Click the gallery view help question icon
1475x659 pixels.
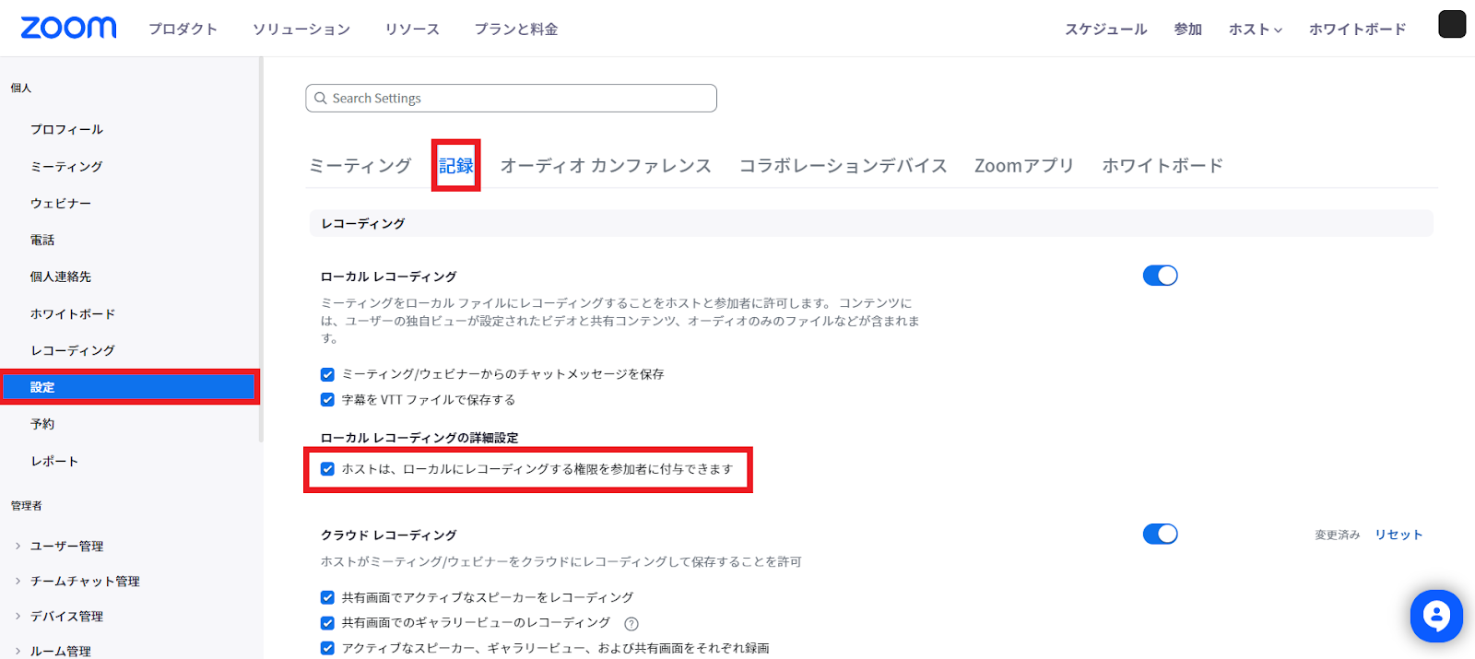pos(631,624)
